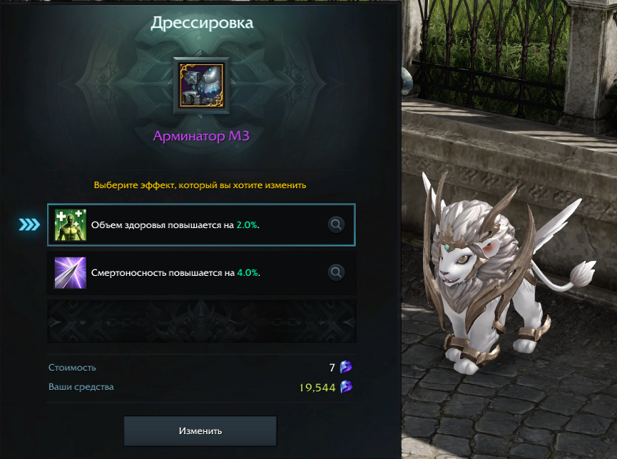
Task: Click the Дрессировка window title
Action: pos(202,23)
